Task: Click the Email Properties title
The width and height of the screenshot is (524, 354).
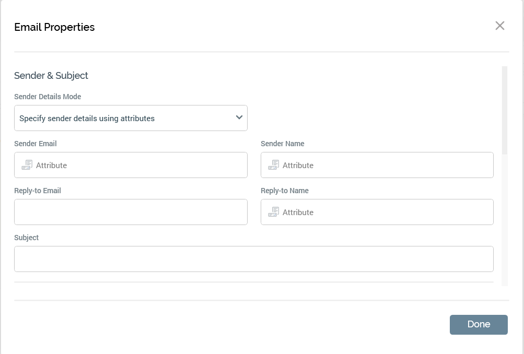Action: click(54, 27)
